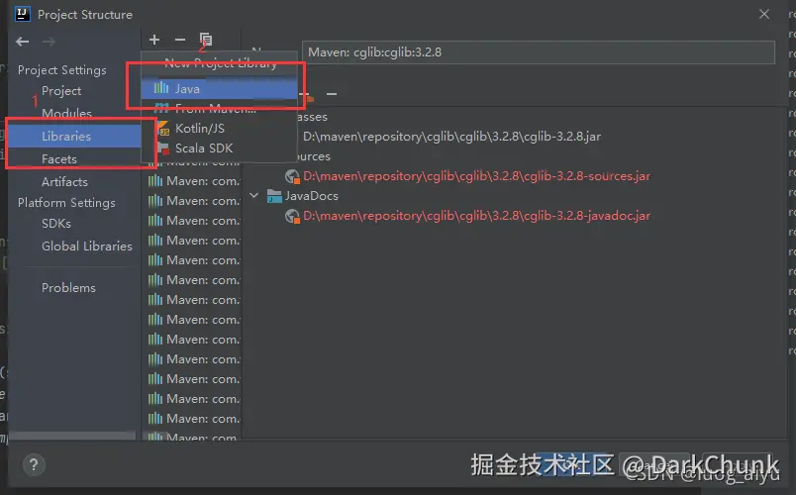Click the Scala SDK menu icon
796x495 pixels.
(163, 148)
